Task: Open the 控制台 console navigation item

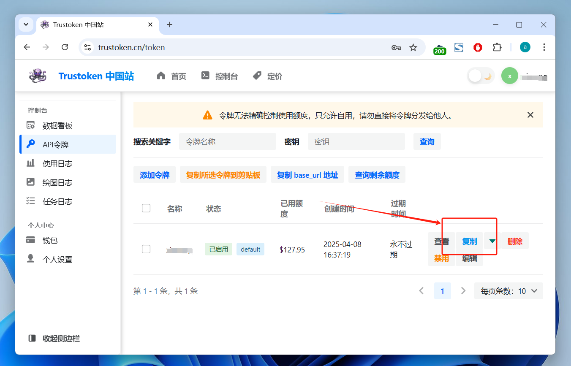Action: (219, 76)
